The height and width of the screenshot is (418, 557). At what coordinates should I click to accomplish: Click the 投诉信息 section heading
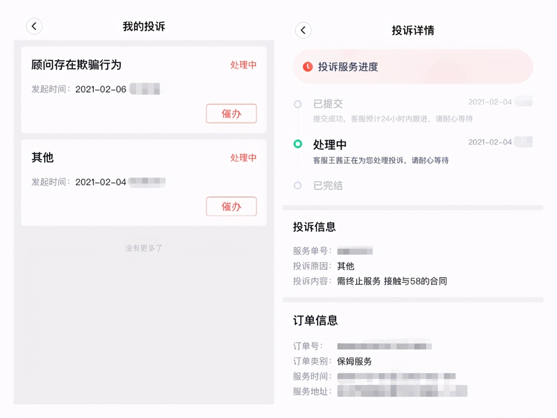point(314,227)
